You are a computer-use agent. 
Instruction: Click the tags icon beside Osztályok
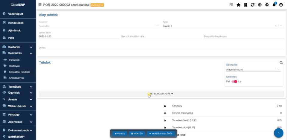coord(5,66)
